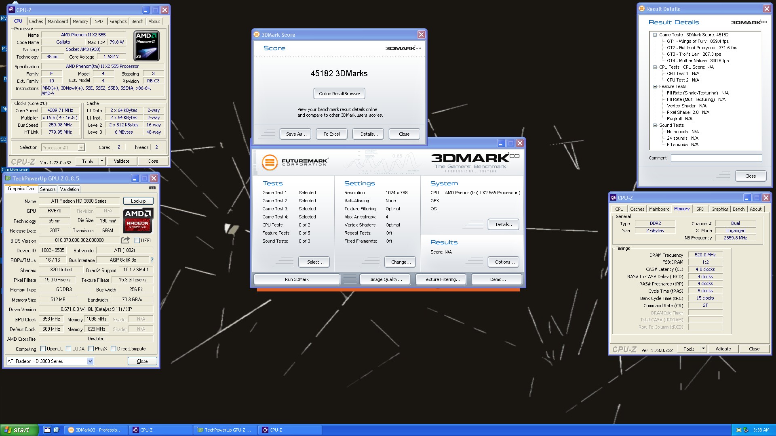The width and height of the screenshot is (776, 436).
Task: Switch to the Validation tab in GPU-Z
Action: (70, 189)
